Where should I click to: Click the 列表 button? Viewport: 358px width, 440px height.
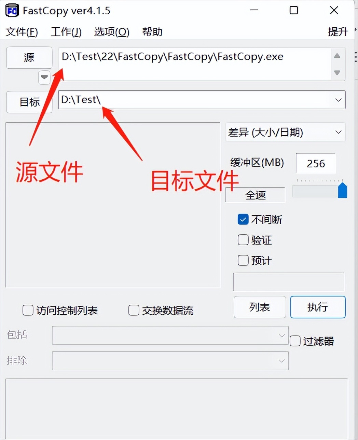pos(260,307)
